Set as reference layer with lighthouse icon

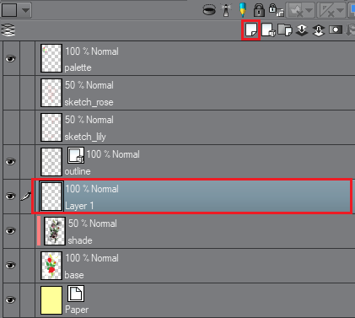226,10
